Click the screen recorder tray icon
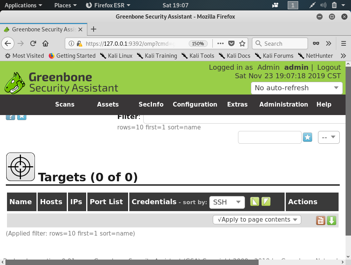The width and height of the screenshot is (351, 265). click(x=275, y=5)
